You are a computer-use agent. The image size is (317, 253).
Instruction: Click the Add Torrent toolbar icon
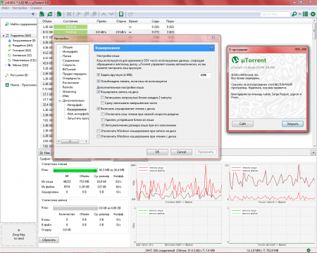pos(42,14)
